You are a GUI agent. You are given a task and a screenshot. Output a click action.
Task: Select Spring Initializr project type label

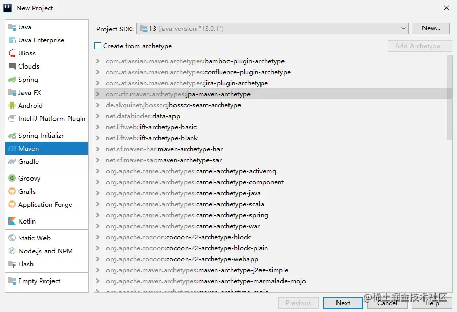coord(41,136)
